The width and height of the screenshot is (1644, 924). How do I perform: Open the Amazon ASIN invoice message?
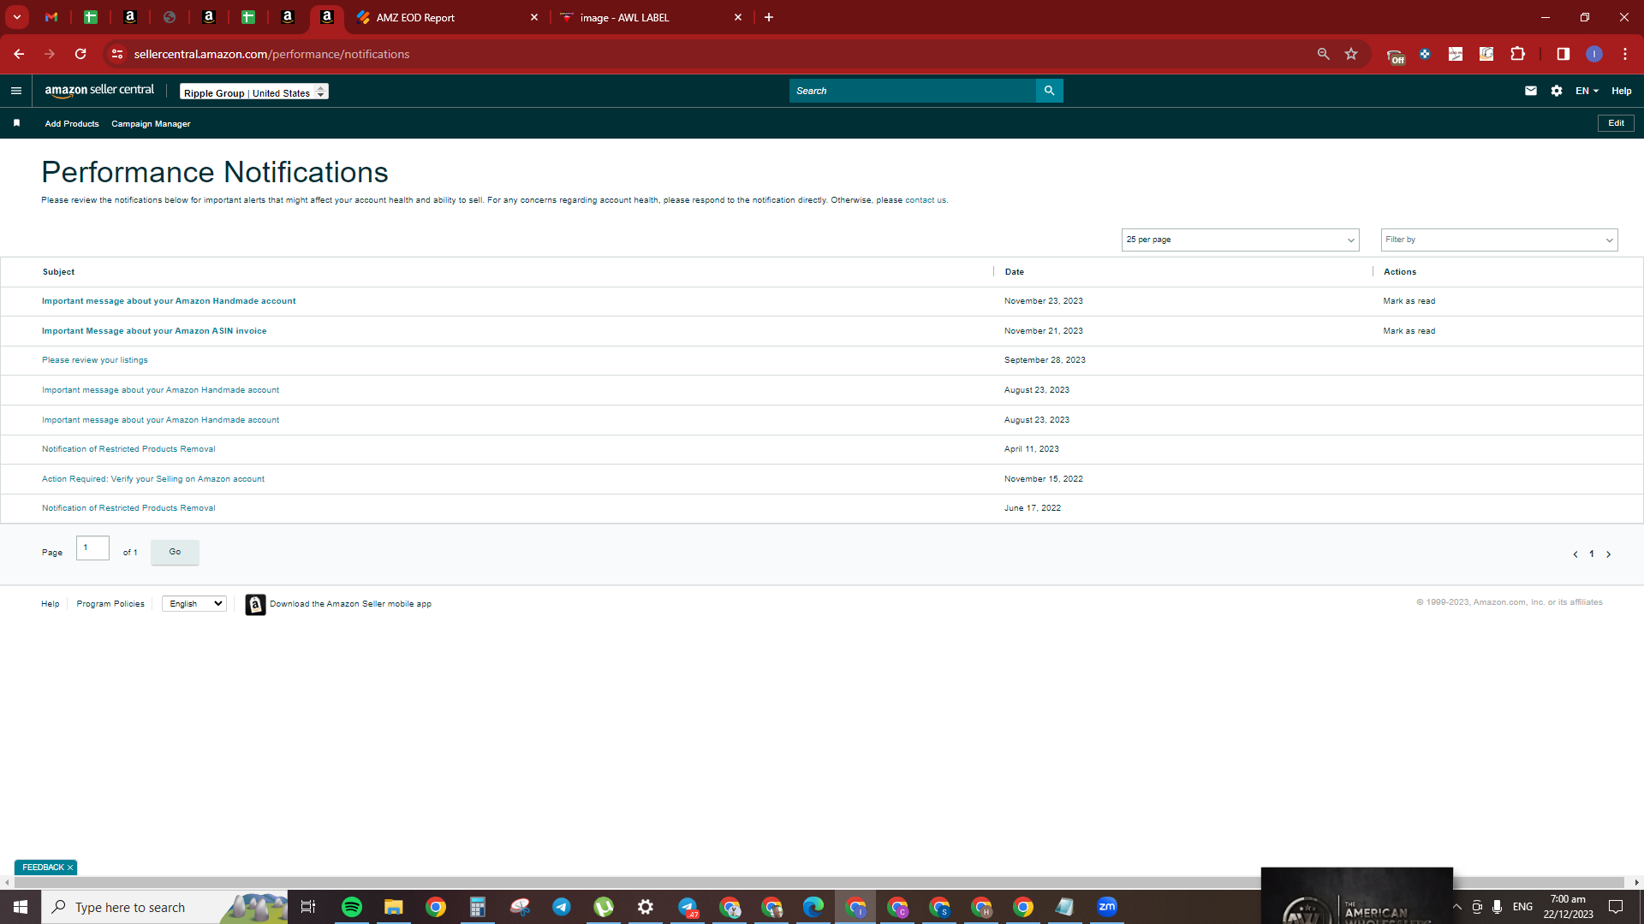[154, 331]
